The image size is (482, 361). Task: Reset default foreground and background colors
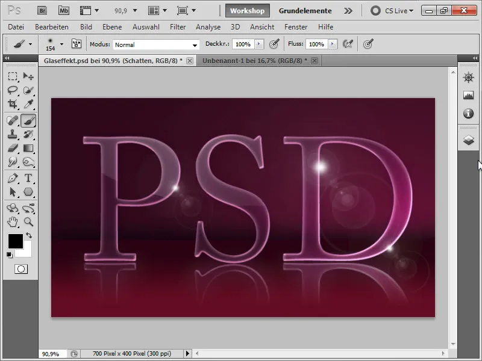click(10, 255)
